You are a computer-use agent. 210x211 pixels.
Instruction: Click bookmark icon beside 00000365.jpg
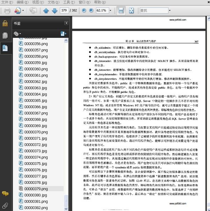coord(21,100)
